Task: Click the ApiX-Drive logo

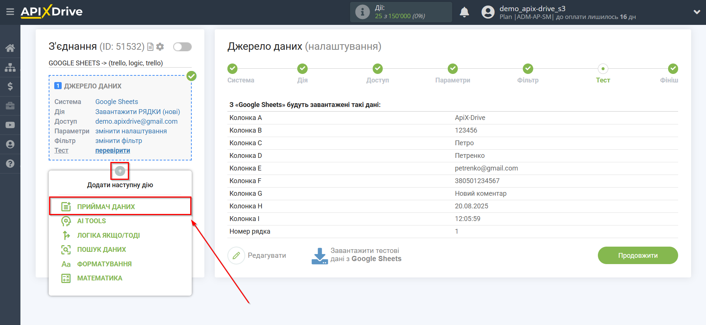Action: tap(52, 12)
